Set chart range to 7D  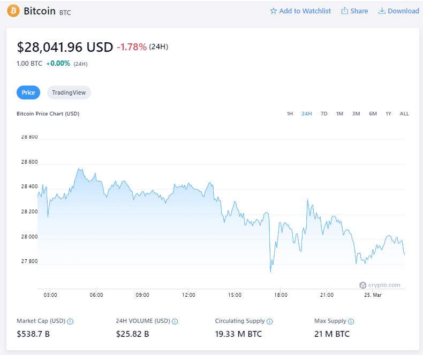[324, 114]
